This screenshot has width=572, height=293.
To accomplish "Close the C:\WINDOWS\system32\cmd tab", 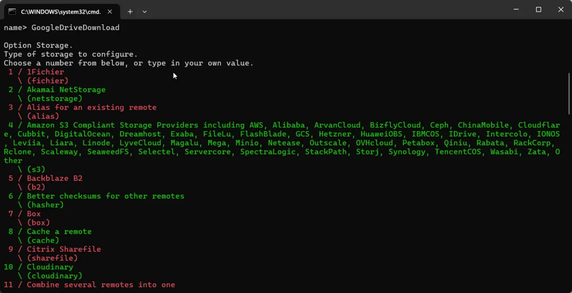I will (110, 12).
